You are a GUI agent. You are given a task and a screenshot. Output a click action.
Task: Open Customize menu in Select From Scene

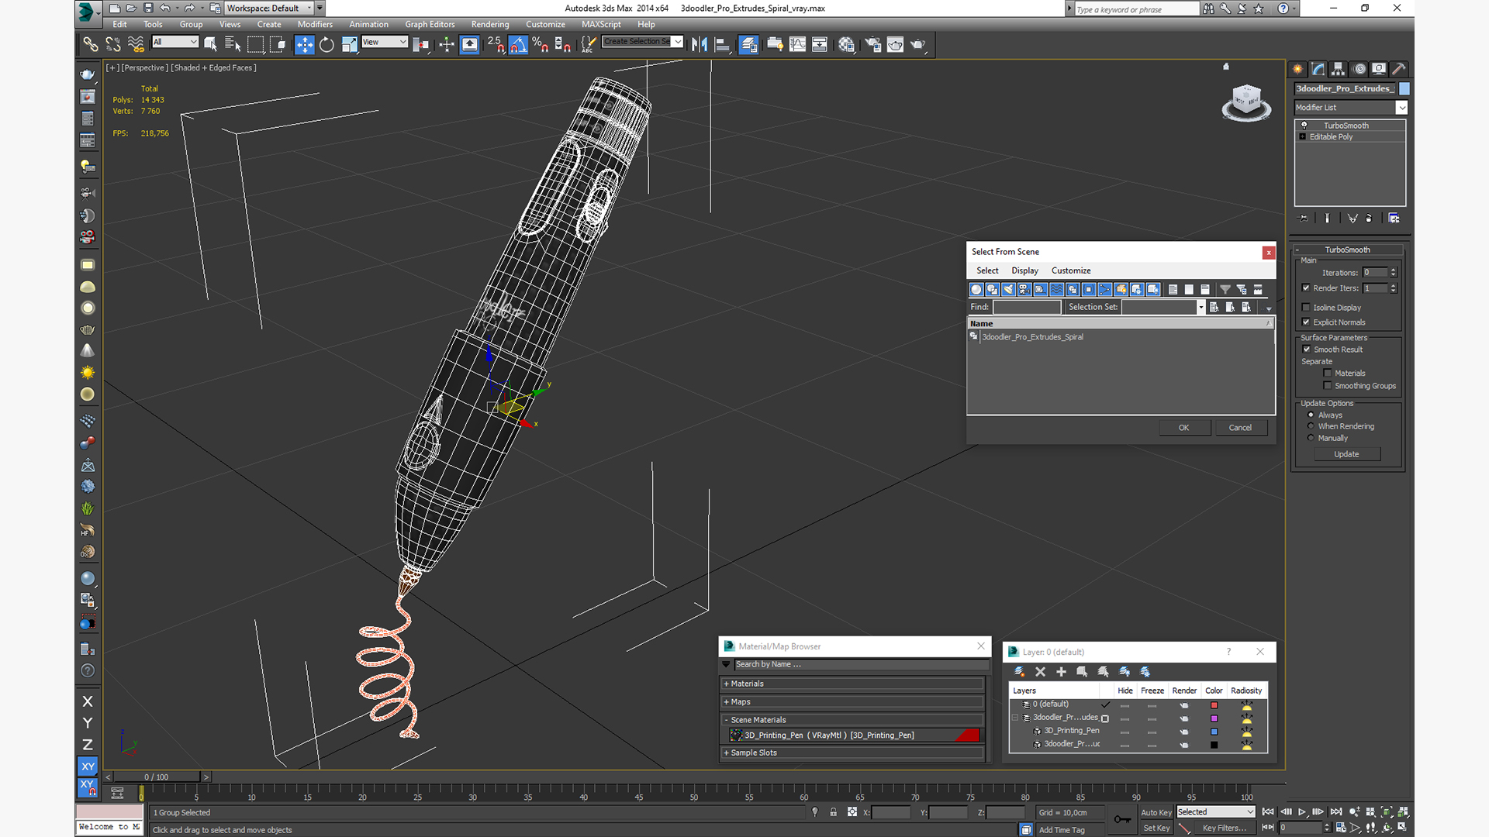pyautogui.click(x=1071, y=270)
